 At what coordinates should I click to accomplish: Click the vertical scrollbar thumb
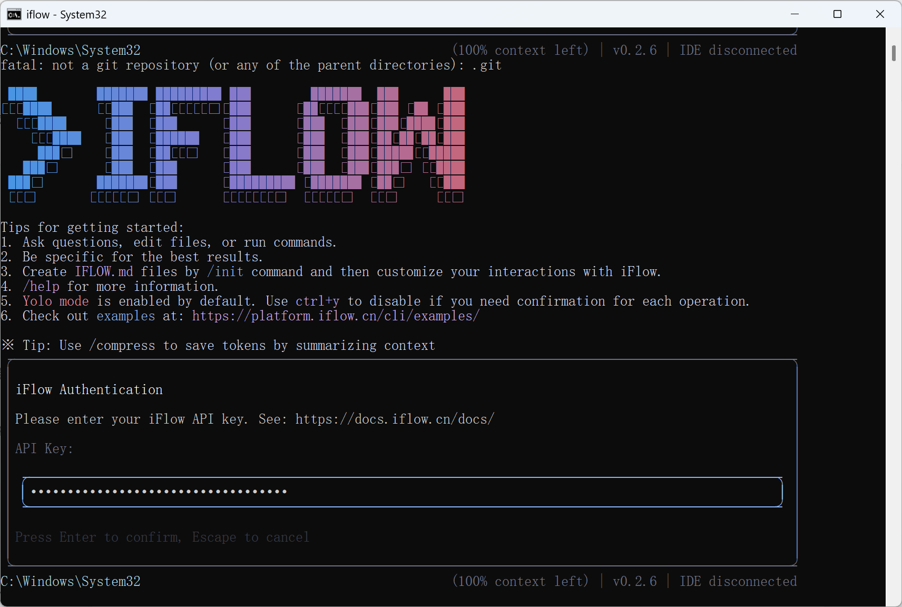click(894, 53)
